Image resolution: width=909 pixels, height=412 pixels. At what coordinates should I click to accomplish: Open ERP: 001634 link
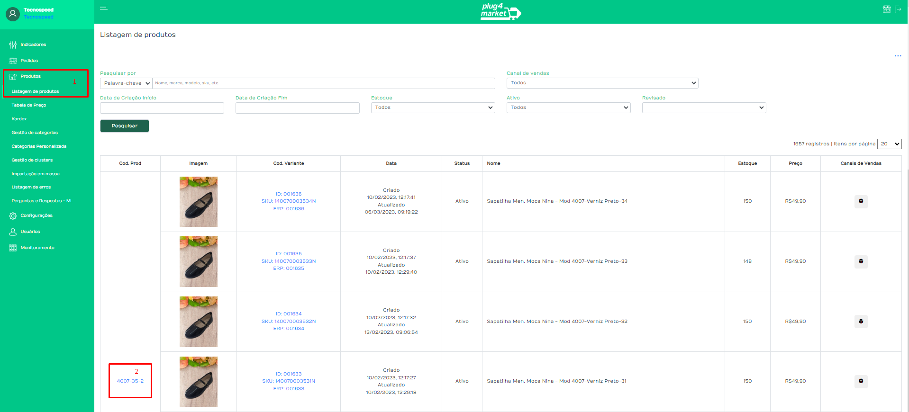point(289,329)
